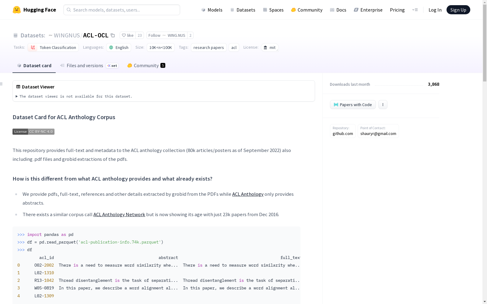Switch to Files and versions tab

pos(89,66)
